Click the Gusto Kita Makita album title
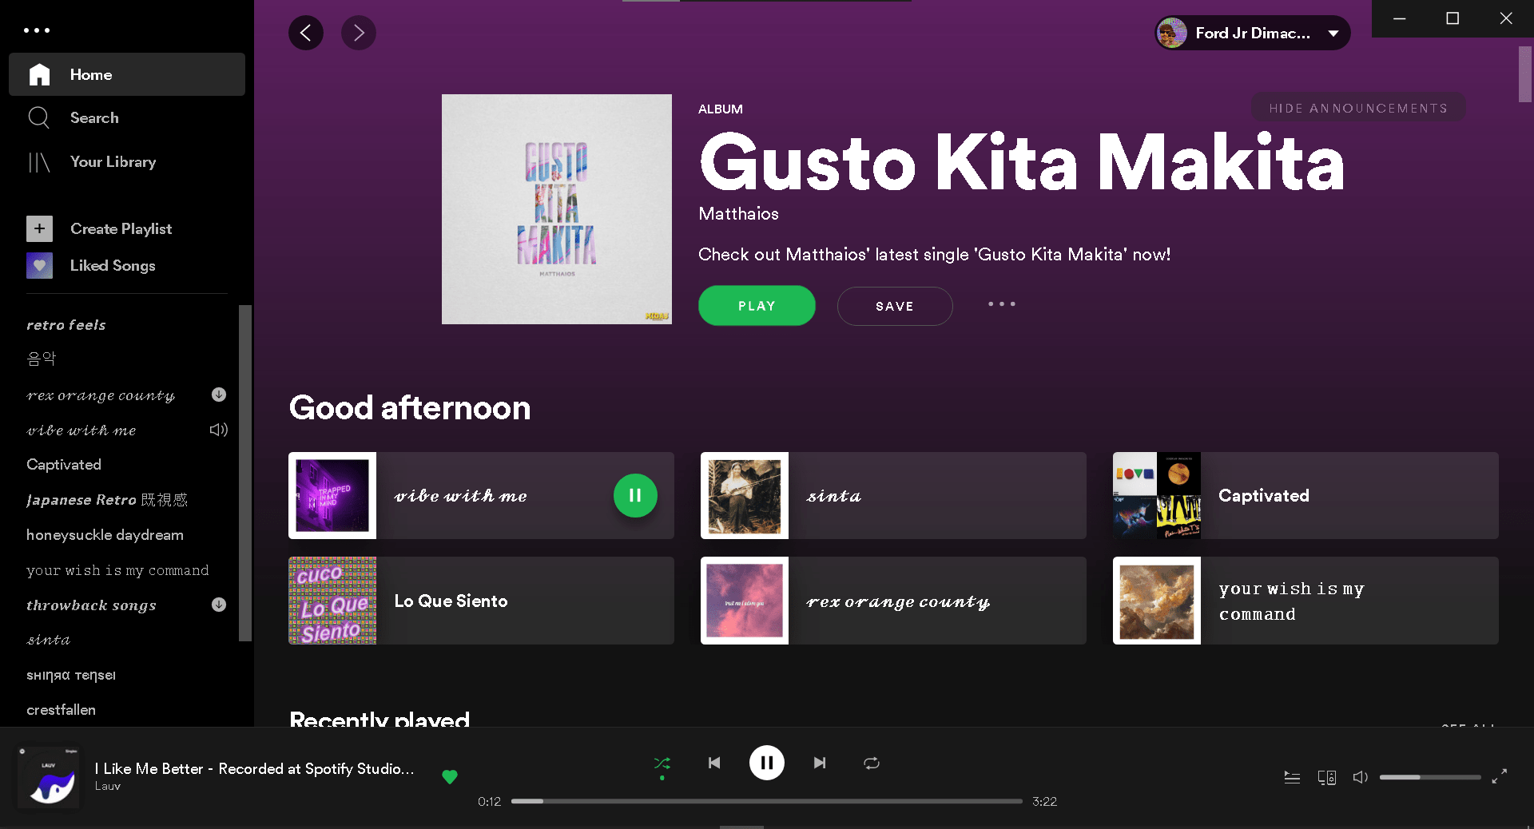Screen dimensions: 1534x829 [1022, 163]
